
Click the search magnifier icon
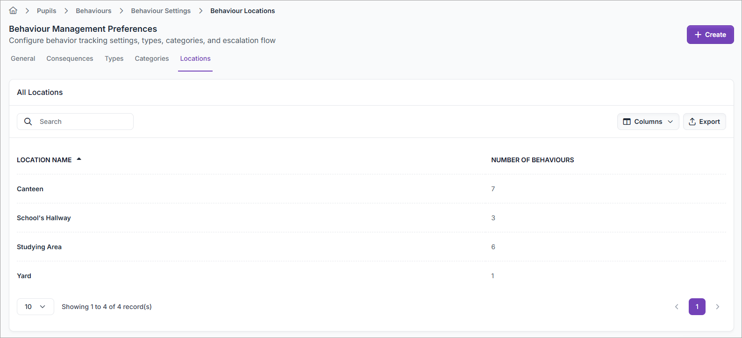click(x=28, y=122)
